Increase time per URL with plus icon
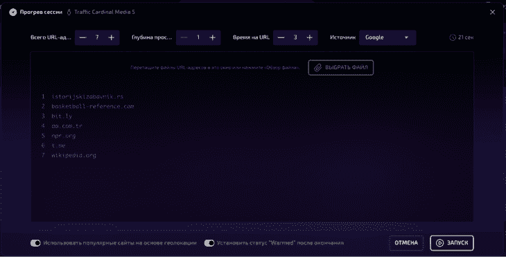Image resolution: width=506 pixels, height=257 pixels. point(309,37)
